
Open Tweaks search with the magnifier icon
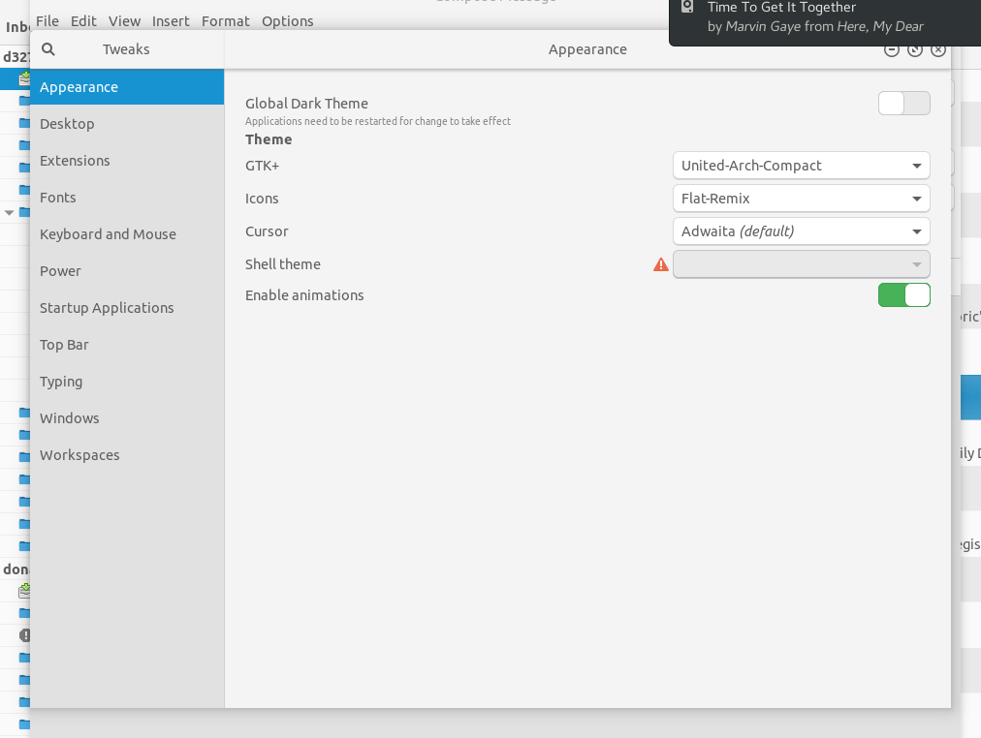pos(47,48)
